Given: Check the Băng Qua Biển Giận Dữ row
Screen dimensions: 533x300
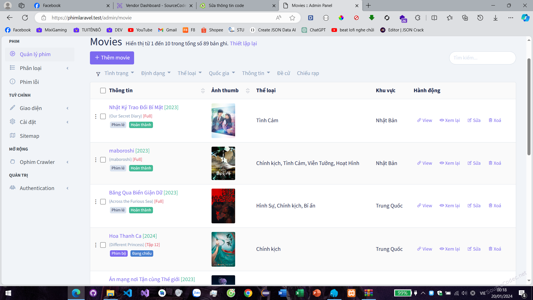Looking at the screenshot, I should (x=103, y=202).
